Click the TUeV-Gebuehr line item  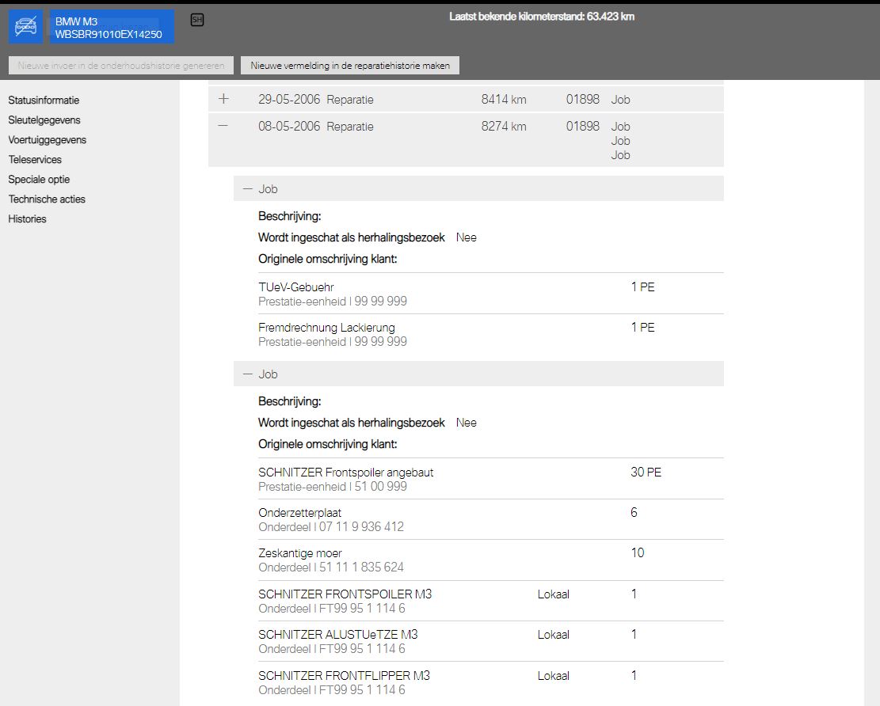490,294
